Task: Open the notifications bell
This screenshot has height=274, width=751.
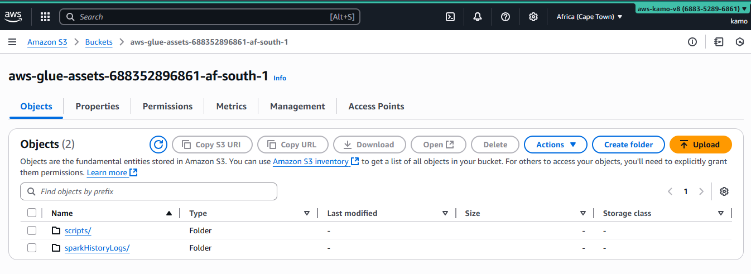Action: [478, 17]
